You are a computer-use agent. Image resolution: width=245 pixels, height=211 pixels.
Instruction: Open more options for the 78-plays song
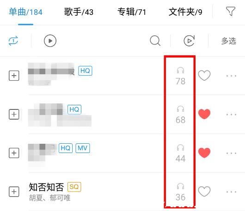point(231,76)
